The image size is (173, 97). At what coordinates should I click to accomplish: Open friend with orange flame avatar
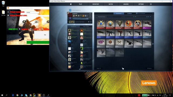82,30
